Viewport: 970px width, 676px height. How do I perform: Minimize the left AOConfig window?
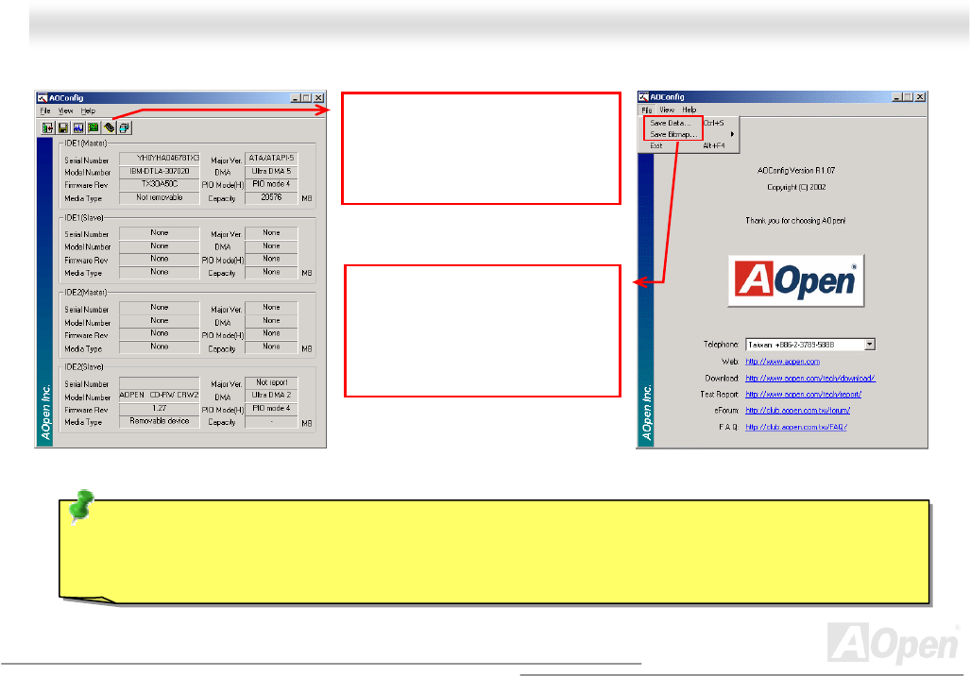(x=295, y=98)
